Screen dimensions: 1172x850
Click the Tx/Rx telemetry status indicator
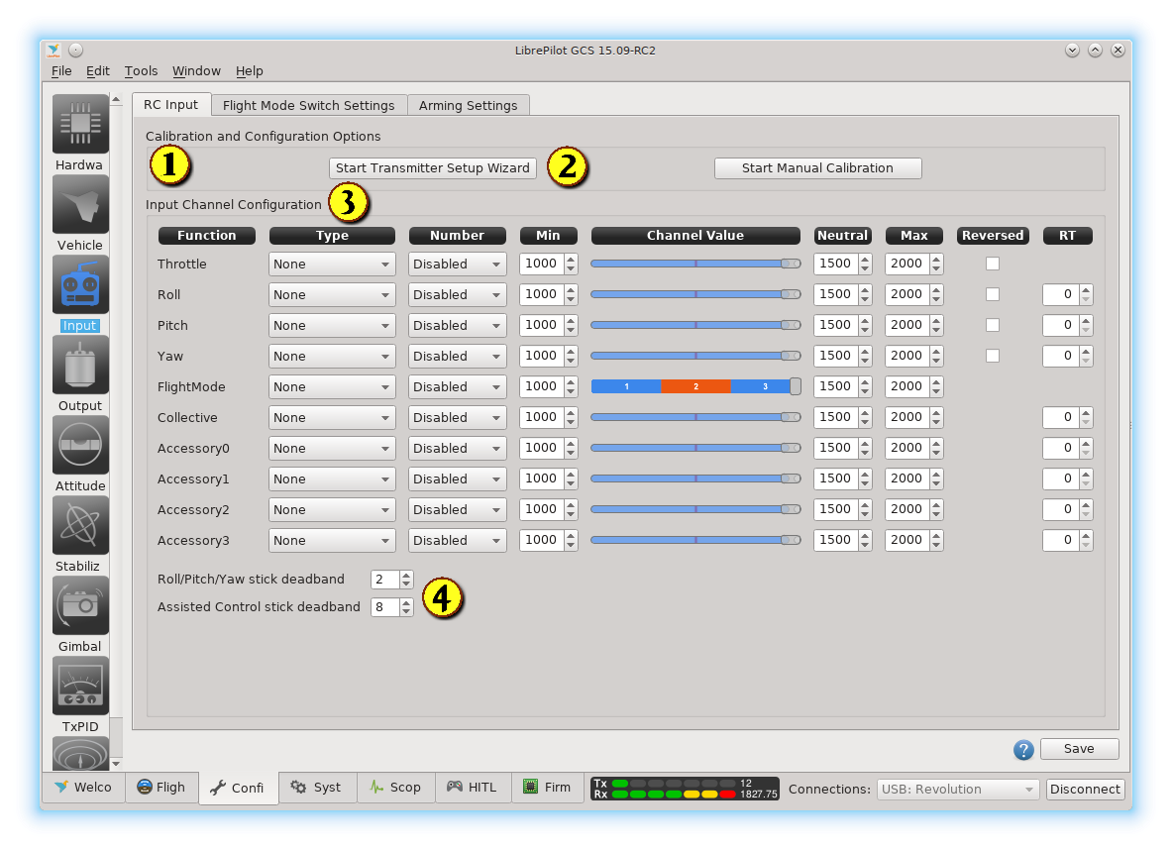(684, 789)
